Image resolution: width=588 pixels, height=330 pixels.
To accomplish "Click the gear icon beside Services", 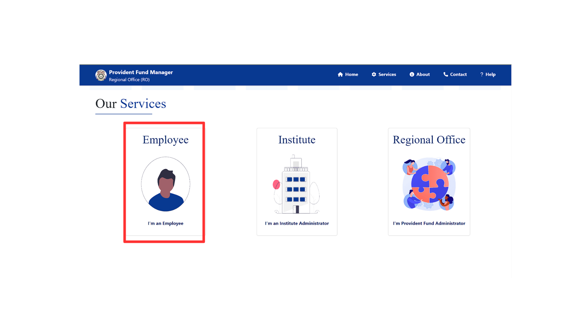I will [374, 75].
